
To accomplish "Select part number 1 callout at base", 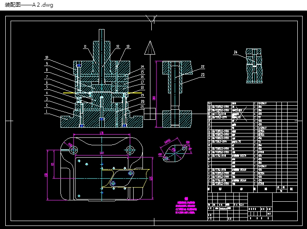I will [46, 111].
